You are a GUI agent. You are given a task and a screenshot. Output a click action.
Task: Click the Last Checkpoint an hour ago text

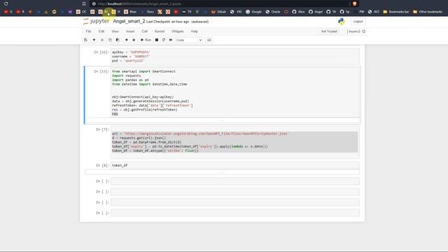click(167, 22)
